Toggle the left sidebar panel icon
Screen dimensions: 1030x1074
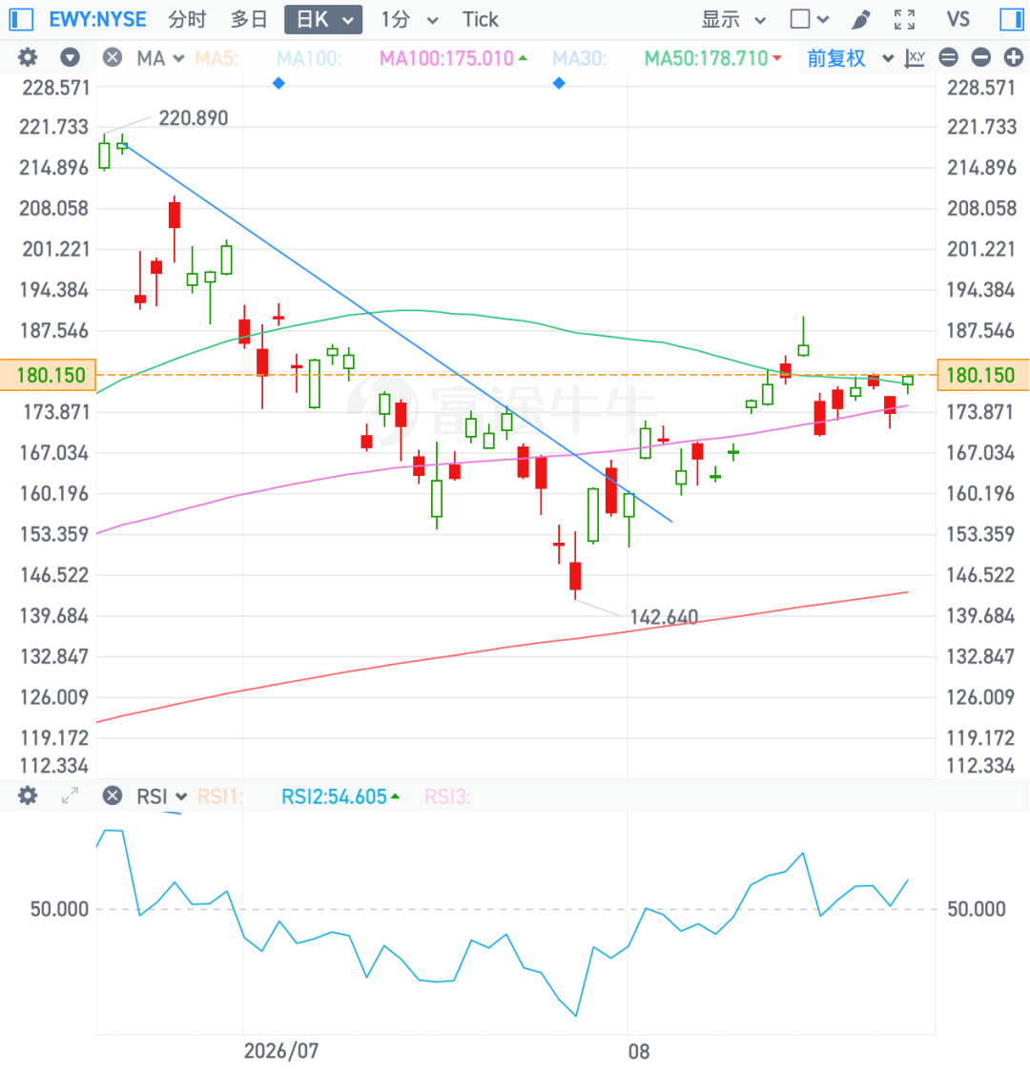pos(21,19)
